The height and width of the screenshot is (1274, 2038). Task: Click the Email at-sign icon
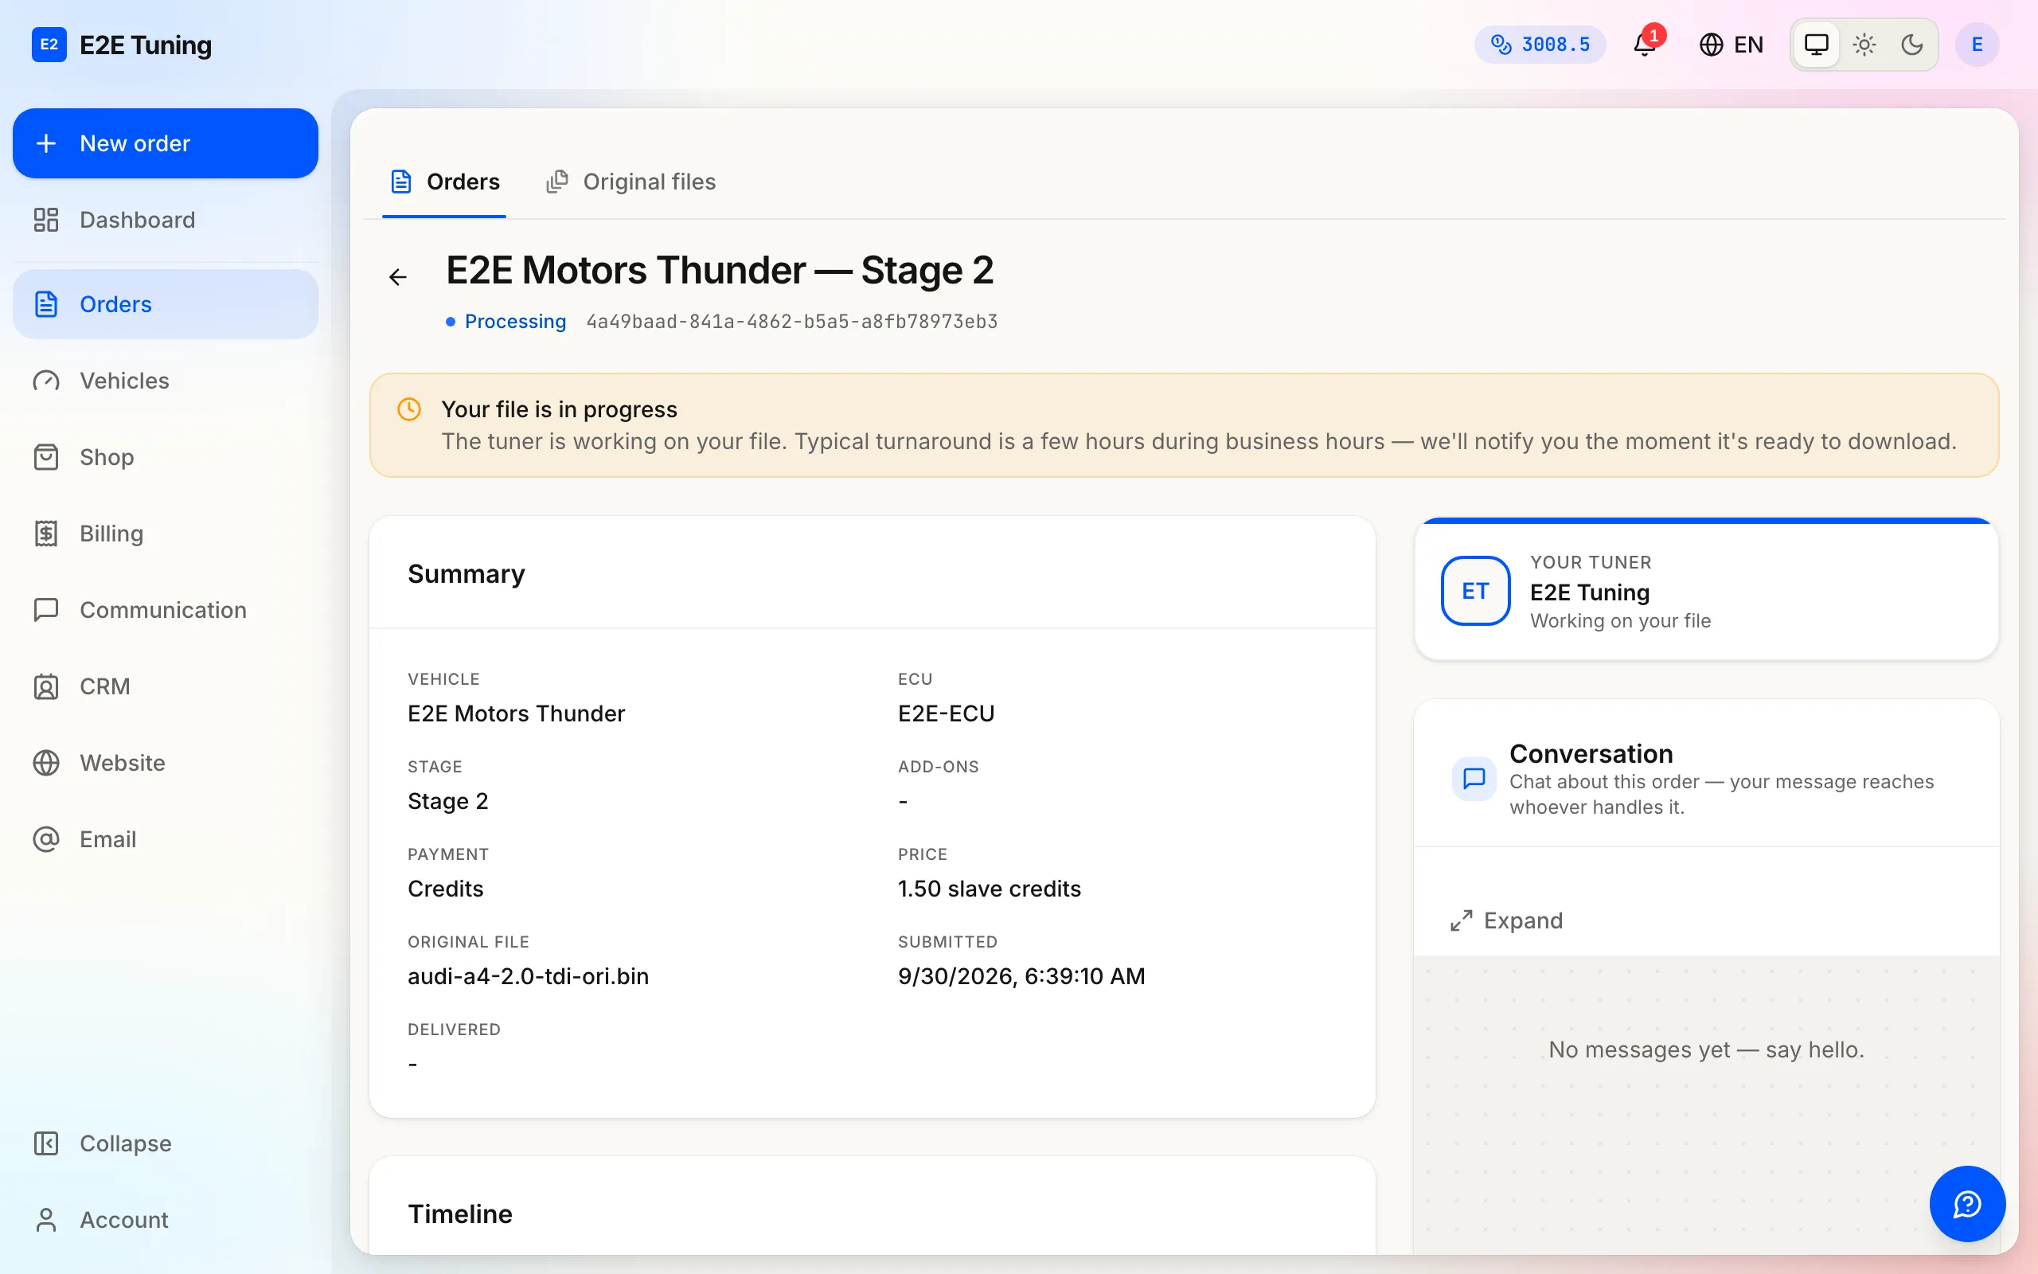(46, 839)
